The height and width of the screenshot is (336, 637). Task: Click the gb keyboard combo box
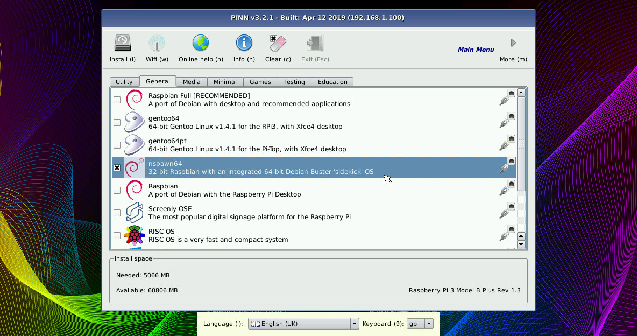pyautogui.click(x=420, y=324)
